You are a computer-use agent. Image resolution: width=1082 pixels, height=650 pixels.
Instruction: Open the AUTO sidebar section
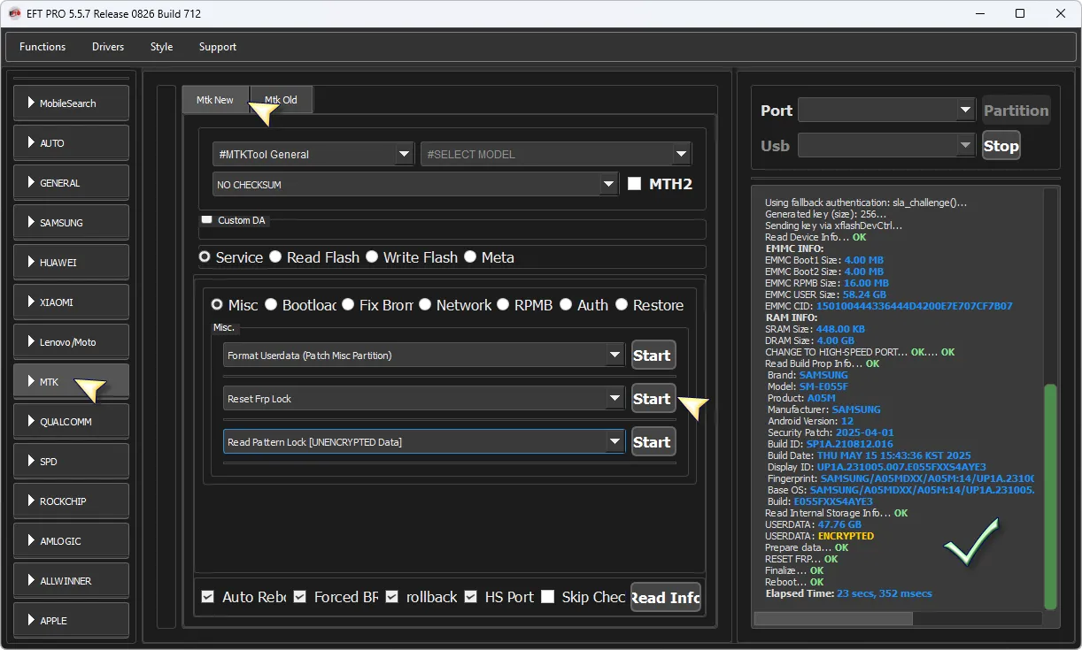[x=71, y=143]
